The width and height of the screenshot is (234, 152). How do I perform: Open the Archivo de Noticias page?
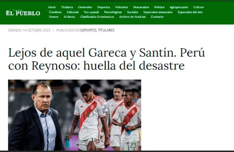pos(132,17)
